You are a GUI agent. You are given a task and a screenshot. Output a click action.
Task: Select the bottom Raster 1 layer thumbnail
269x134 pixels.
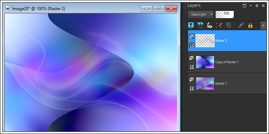coord(205,84)
